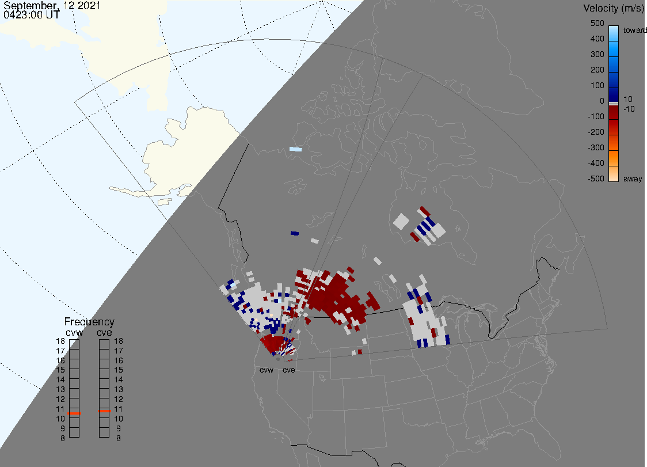Image resolution: width=647 pixels, height=467 pixels.
Task: Click the dark red fan near cvw station
Action: [x=273, y=345]
